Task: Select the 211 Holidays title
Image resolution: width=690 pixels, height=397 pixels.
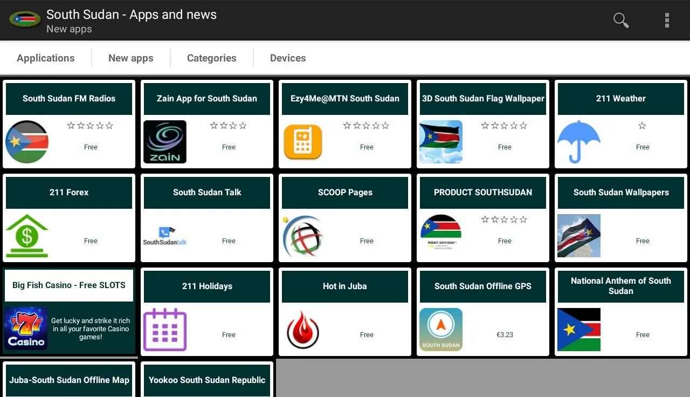Action: 207,286
